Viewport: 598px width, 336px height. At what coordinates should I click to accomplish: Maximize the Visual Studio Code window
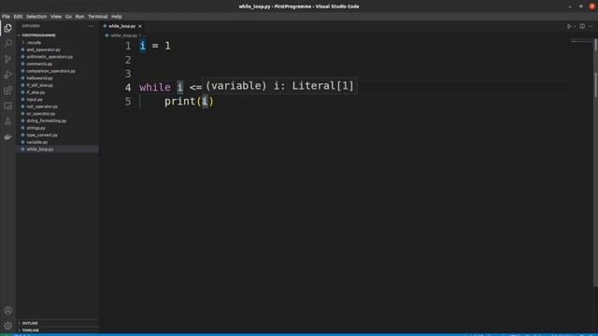coord(581,7)
